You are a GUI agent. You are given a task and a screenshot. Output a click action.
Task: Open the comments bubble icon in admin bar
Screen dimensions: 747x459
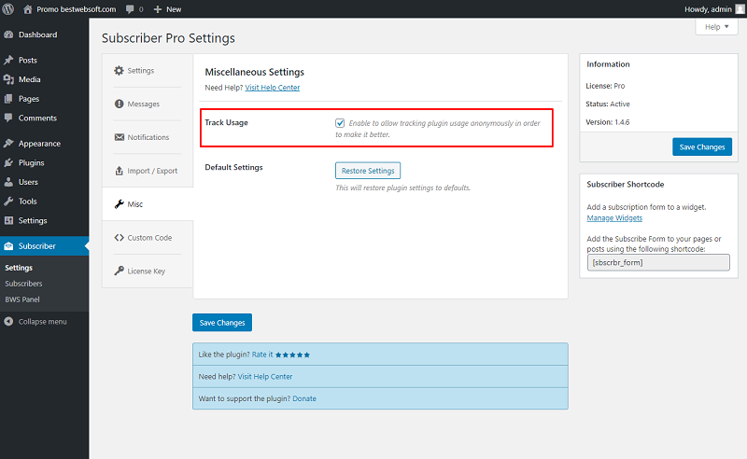pos(130,9)
